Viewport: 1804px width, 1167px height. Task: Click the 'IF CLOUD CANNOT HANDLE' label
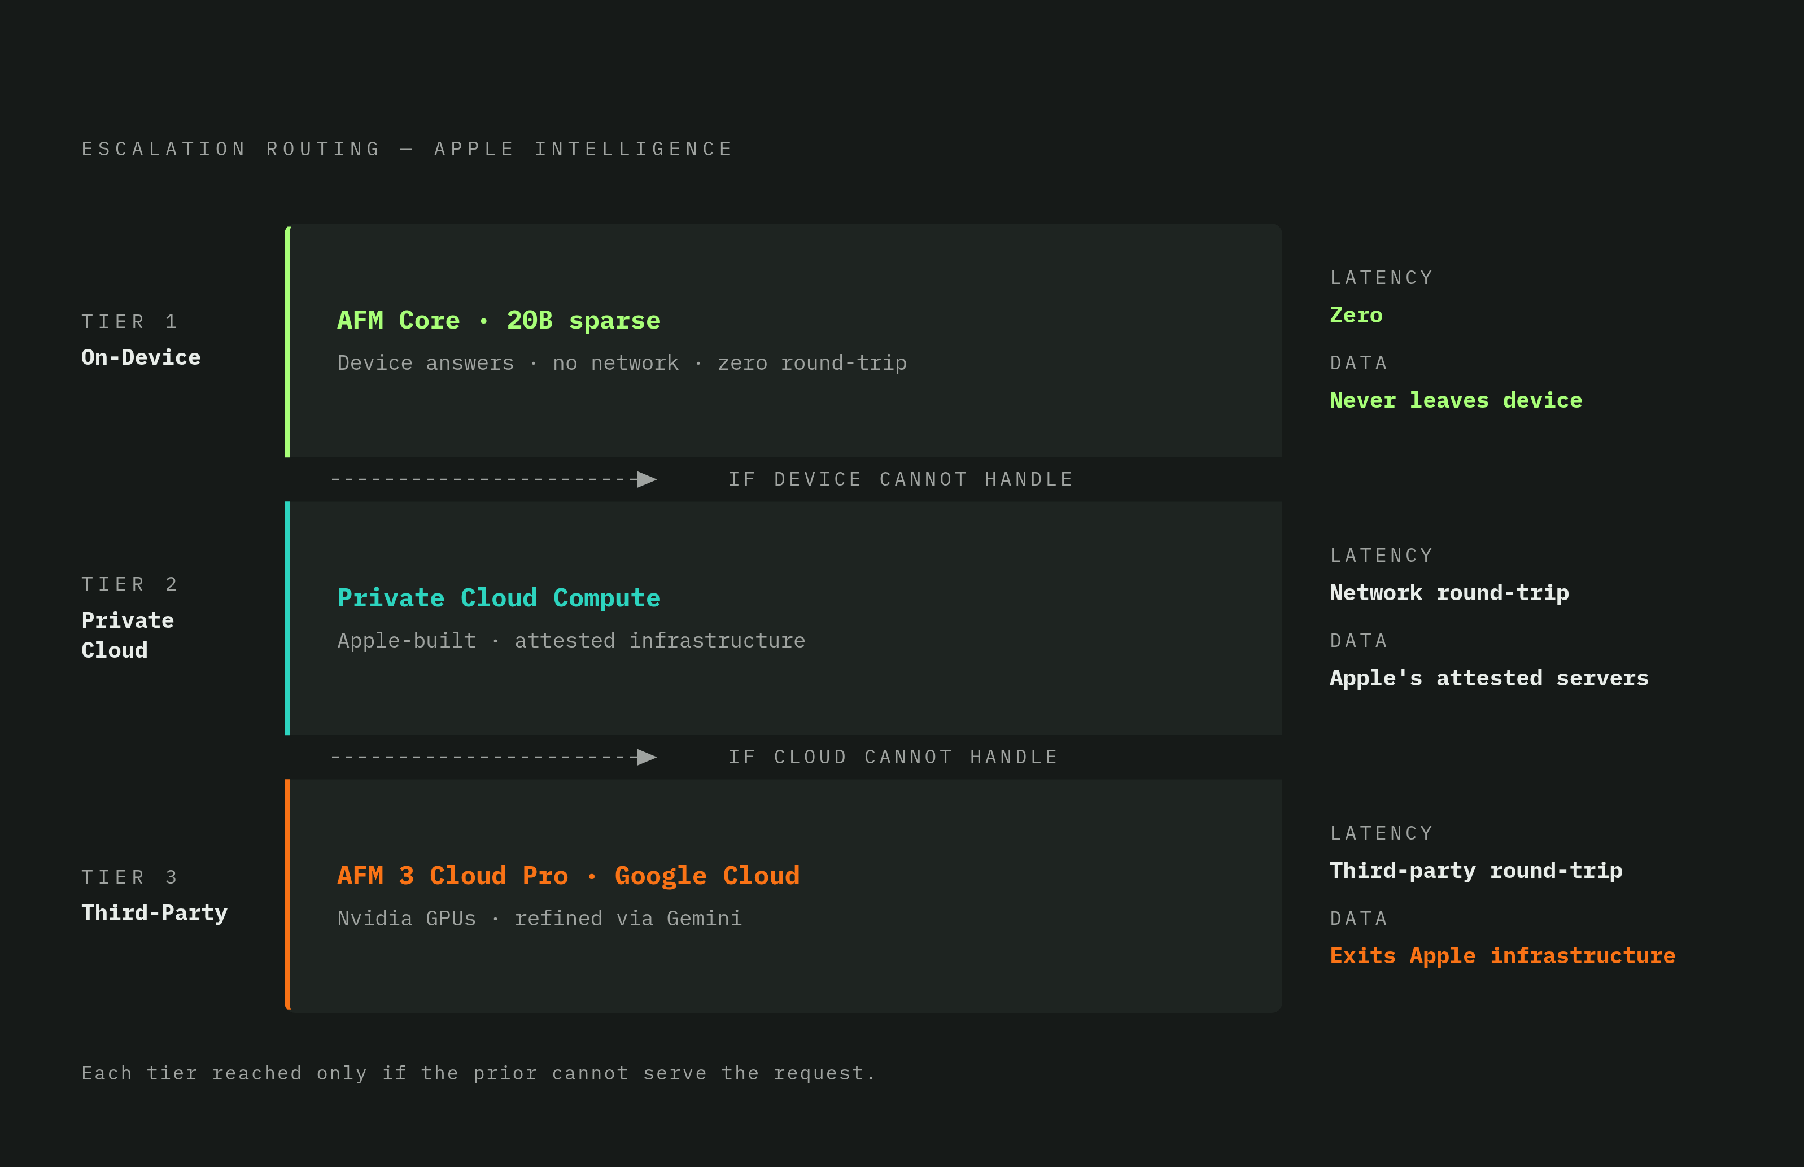(x=893, y=757)
